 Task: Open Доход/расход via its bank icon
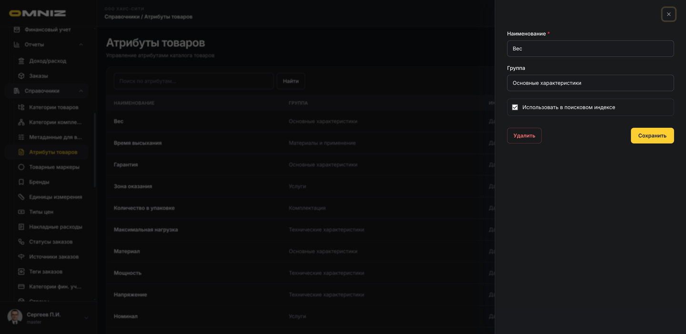pyautogui.click(x=21, y=61)
